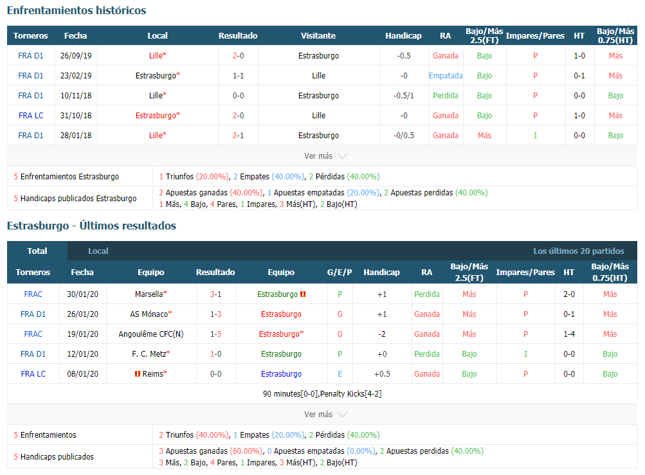This screenshot has width=645, height=475.
Task: Click result 2-1 on 28/01/18
Action: pyautogui.click(x=238, y=136)
